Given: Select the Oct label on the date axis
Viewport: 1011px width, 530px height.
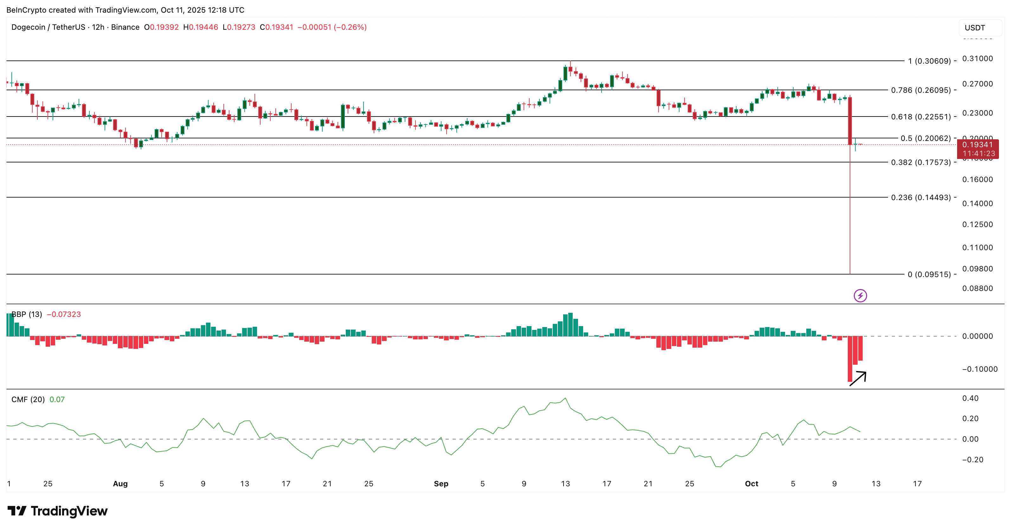Looking at the screenshot, I should [x=751, y=483].
